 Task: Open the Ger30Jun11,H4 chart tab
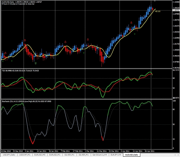pyautogui.click(x=100, y=155)
